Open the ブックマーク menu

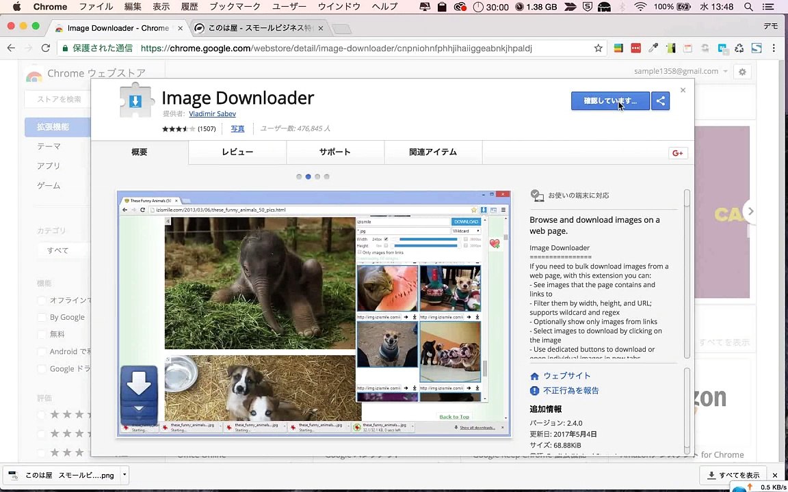(x=235, y=7)
